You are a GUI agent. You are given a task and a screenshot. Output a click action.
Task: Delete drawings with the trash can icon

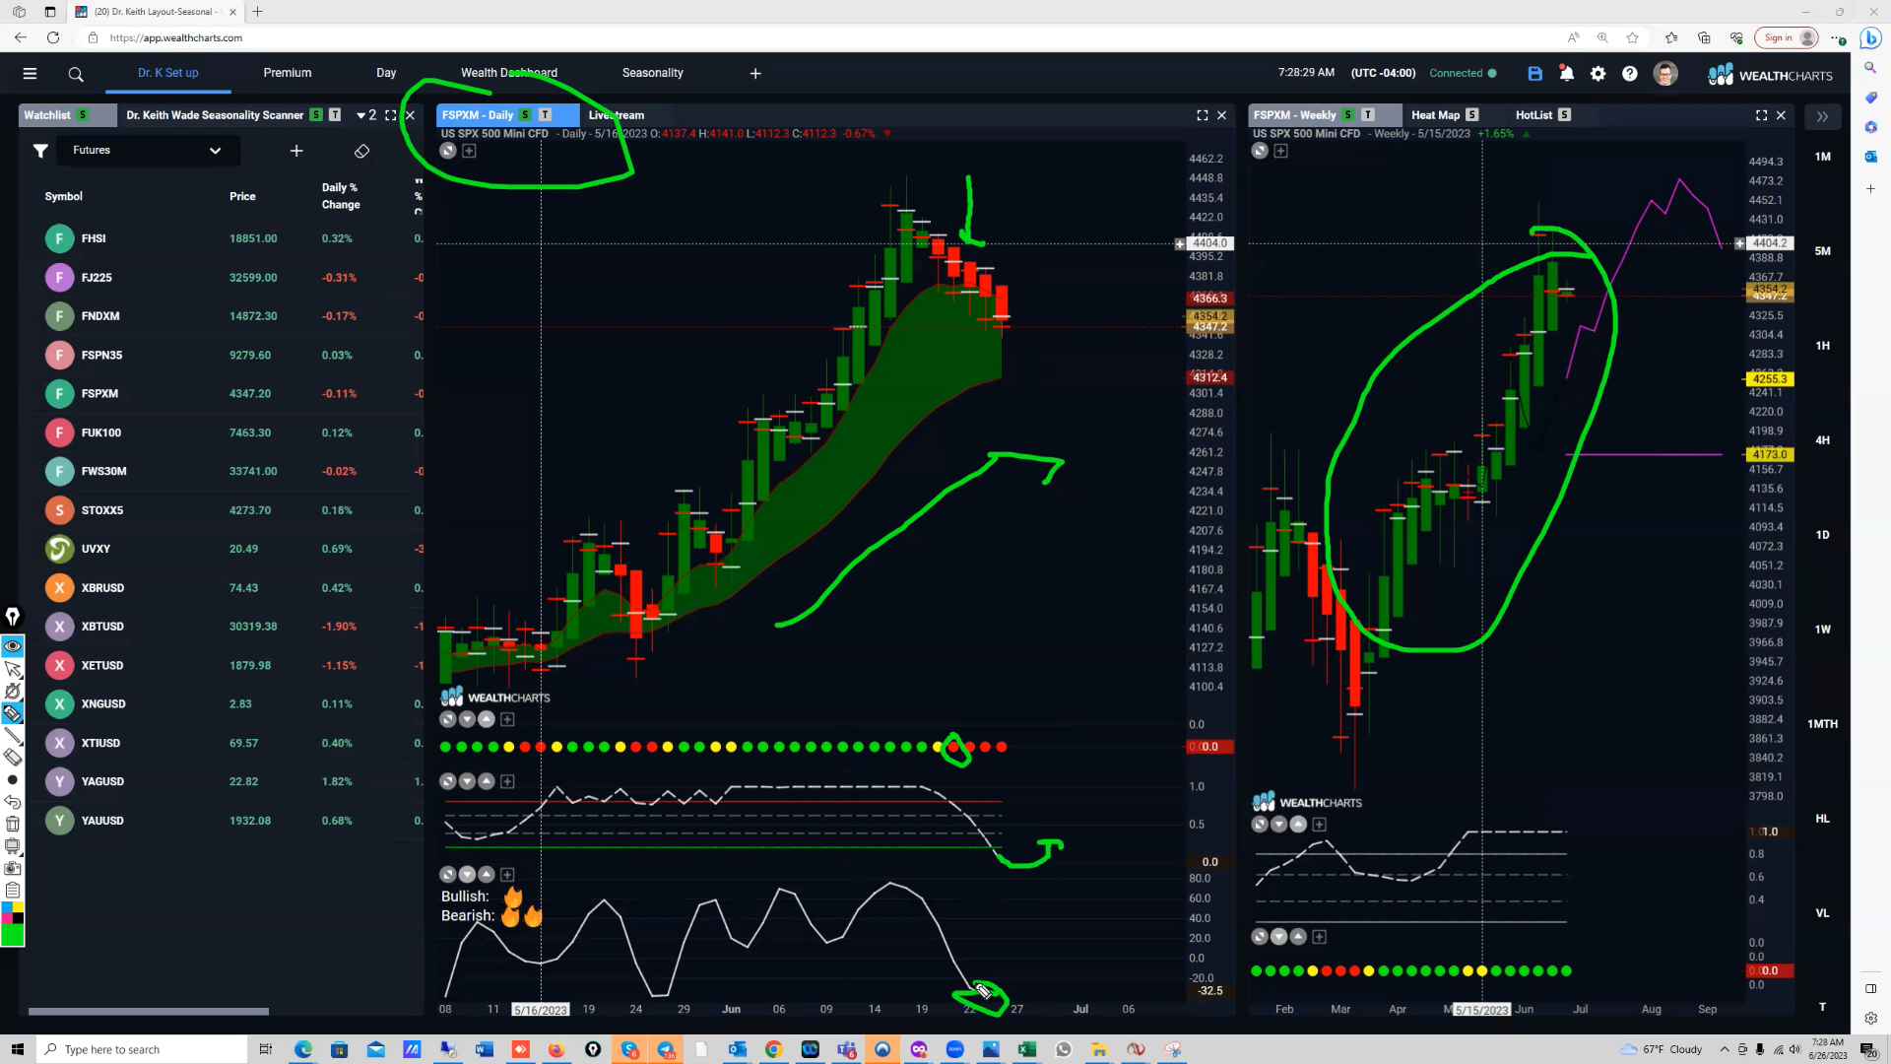(13, 824)
